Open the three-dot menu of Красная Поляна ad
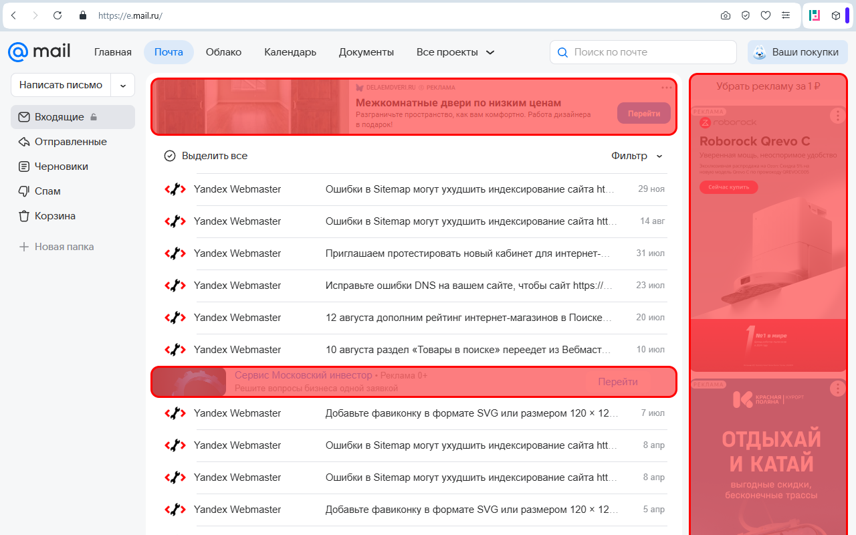 click(x=838, y=389)
